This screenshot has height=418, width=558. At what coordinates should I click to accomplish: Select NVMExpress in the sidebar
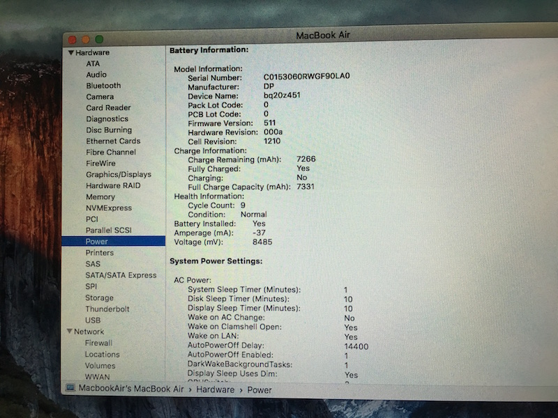(x=109, y=208)
